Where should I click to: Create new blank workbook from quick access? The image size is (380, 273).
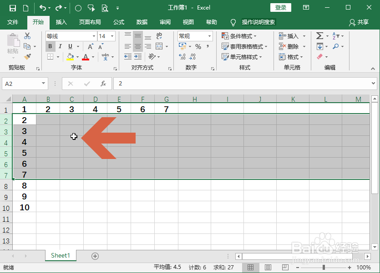pyautogui.click(x=25, y=8)
